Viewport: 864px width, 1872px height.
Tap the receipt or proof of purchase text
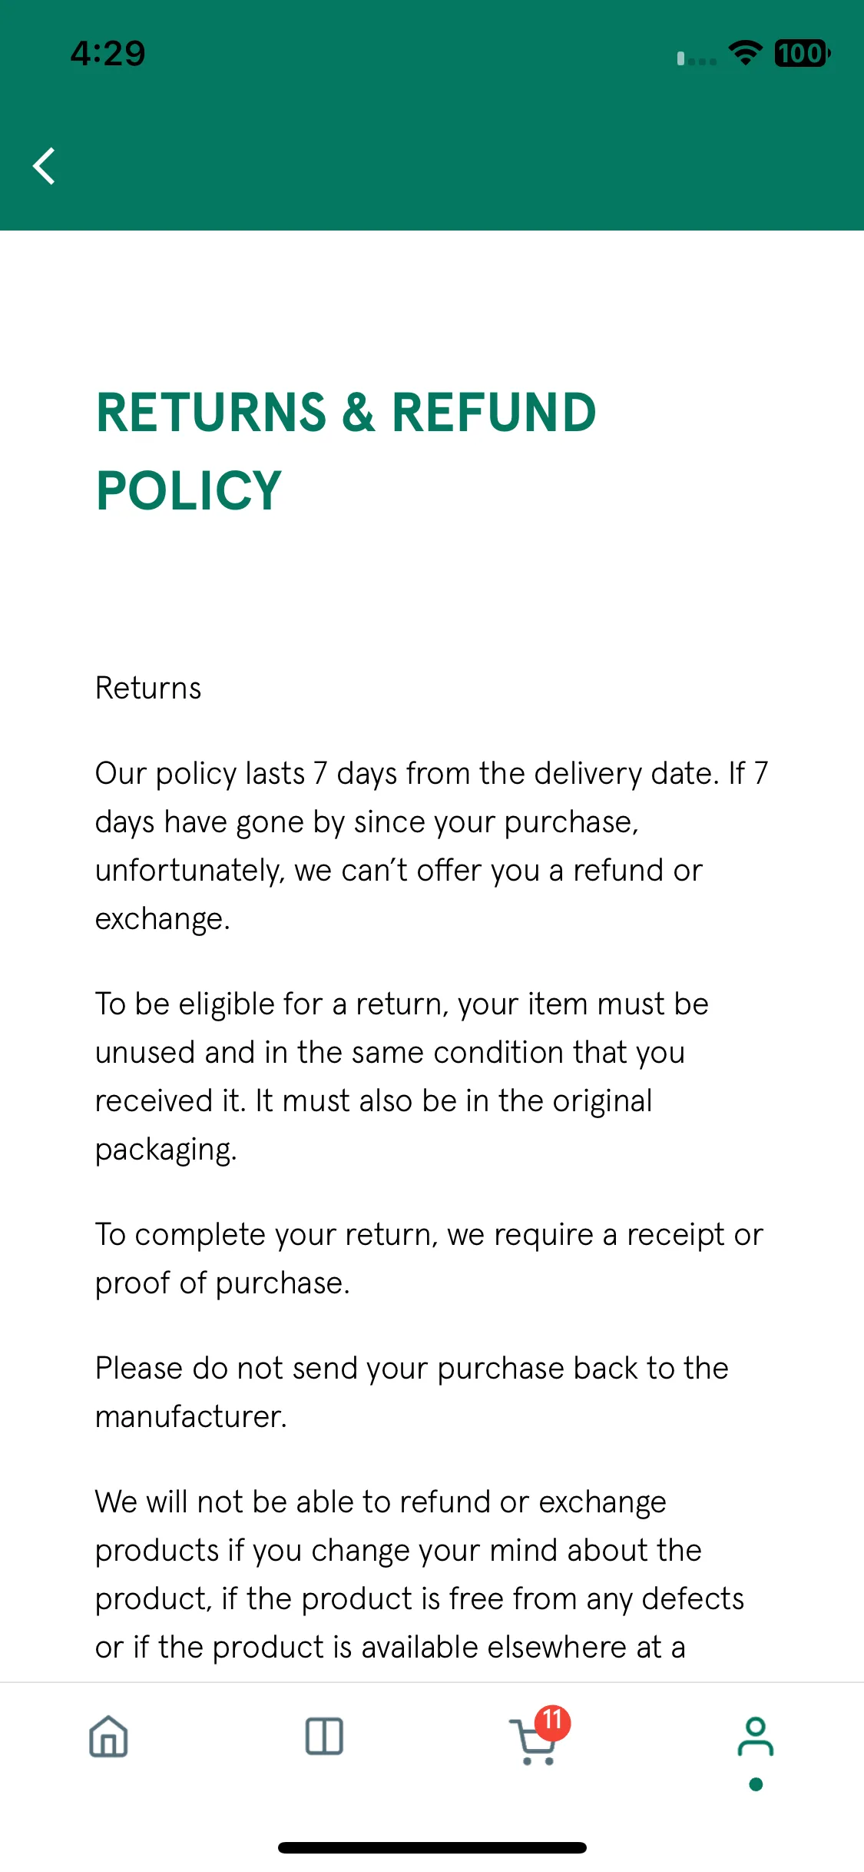[x=429, y=1258]
